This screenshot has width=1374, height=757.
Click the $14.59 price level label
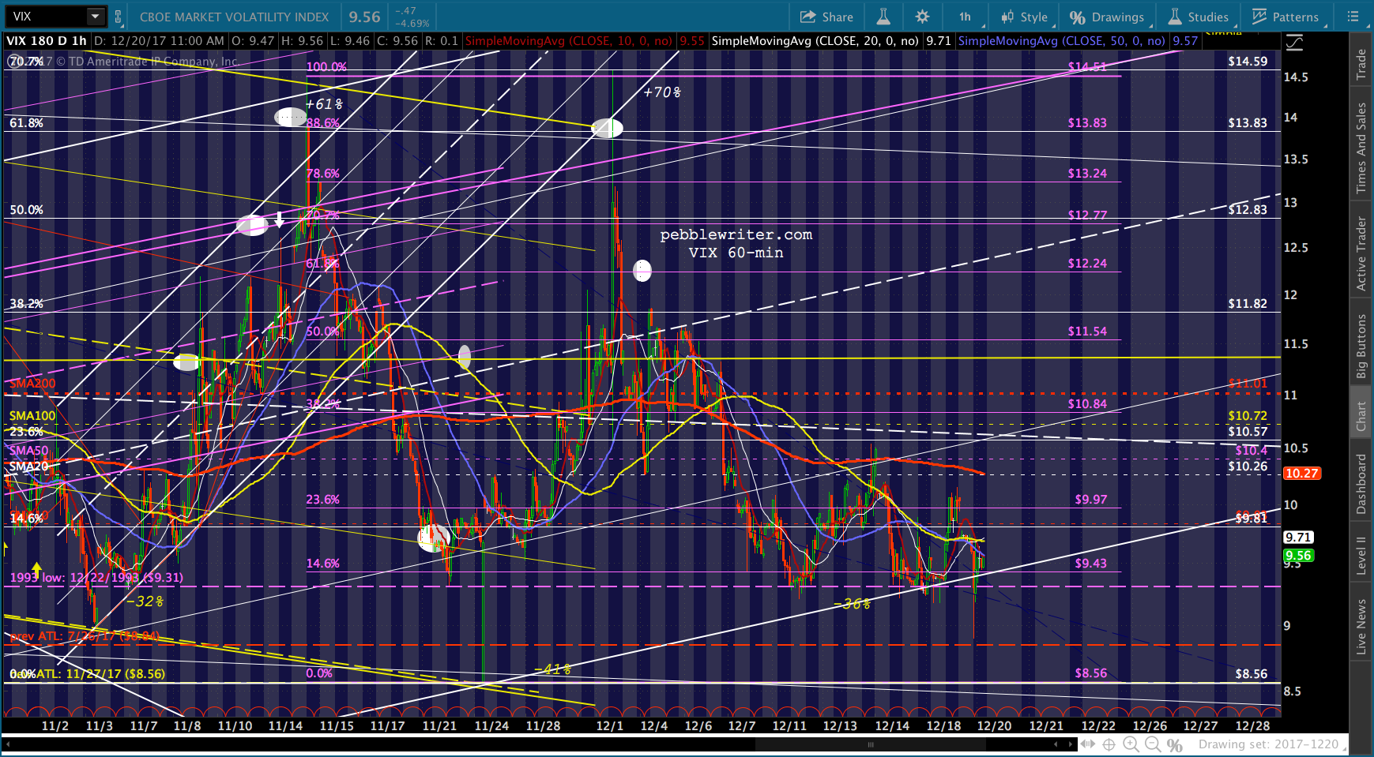1248,62
